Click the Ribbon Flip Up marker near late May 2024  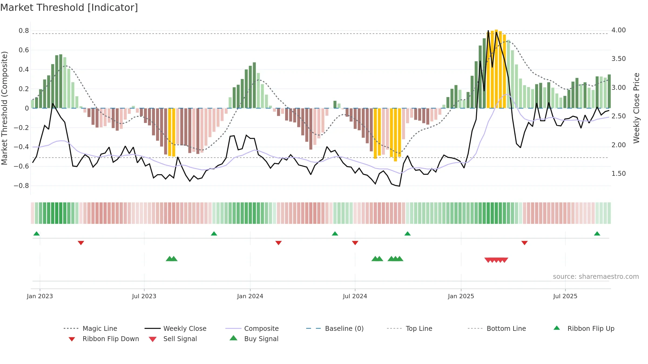click(335, 233)
